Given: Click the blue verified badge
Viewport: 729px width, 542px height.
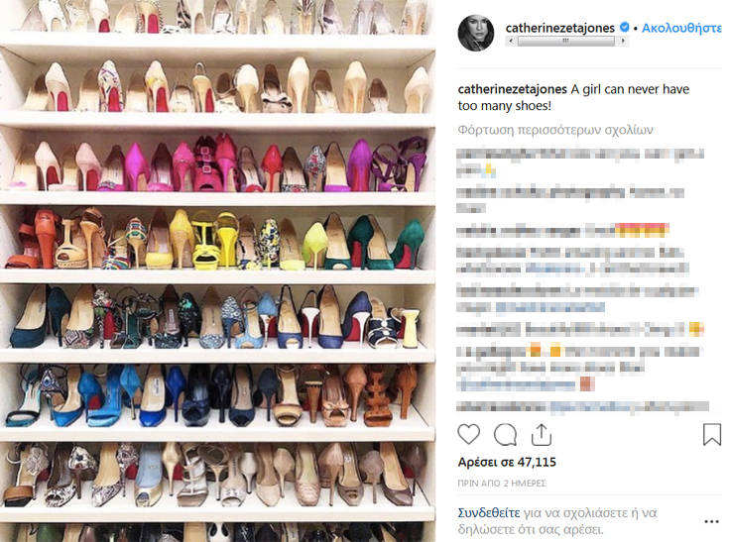Looking at the screenshot, I should click(625, 28).
